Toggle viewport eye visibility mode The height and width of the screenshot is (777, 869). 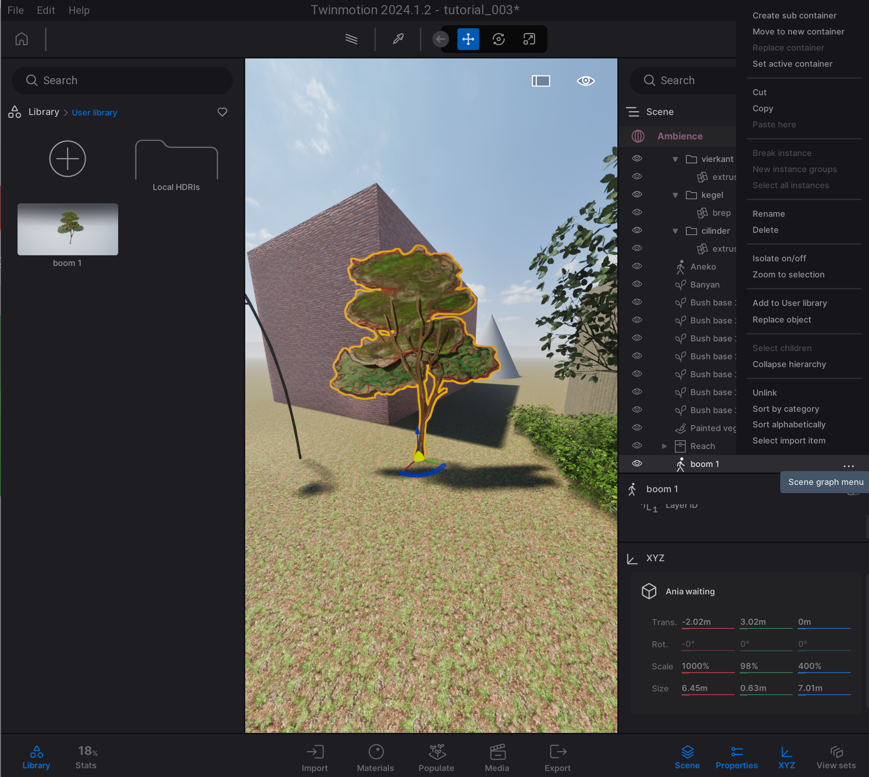point(586,81)
